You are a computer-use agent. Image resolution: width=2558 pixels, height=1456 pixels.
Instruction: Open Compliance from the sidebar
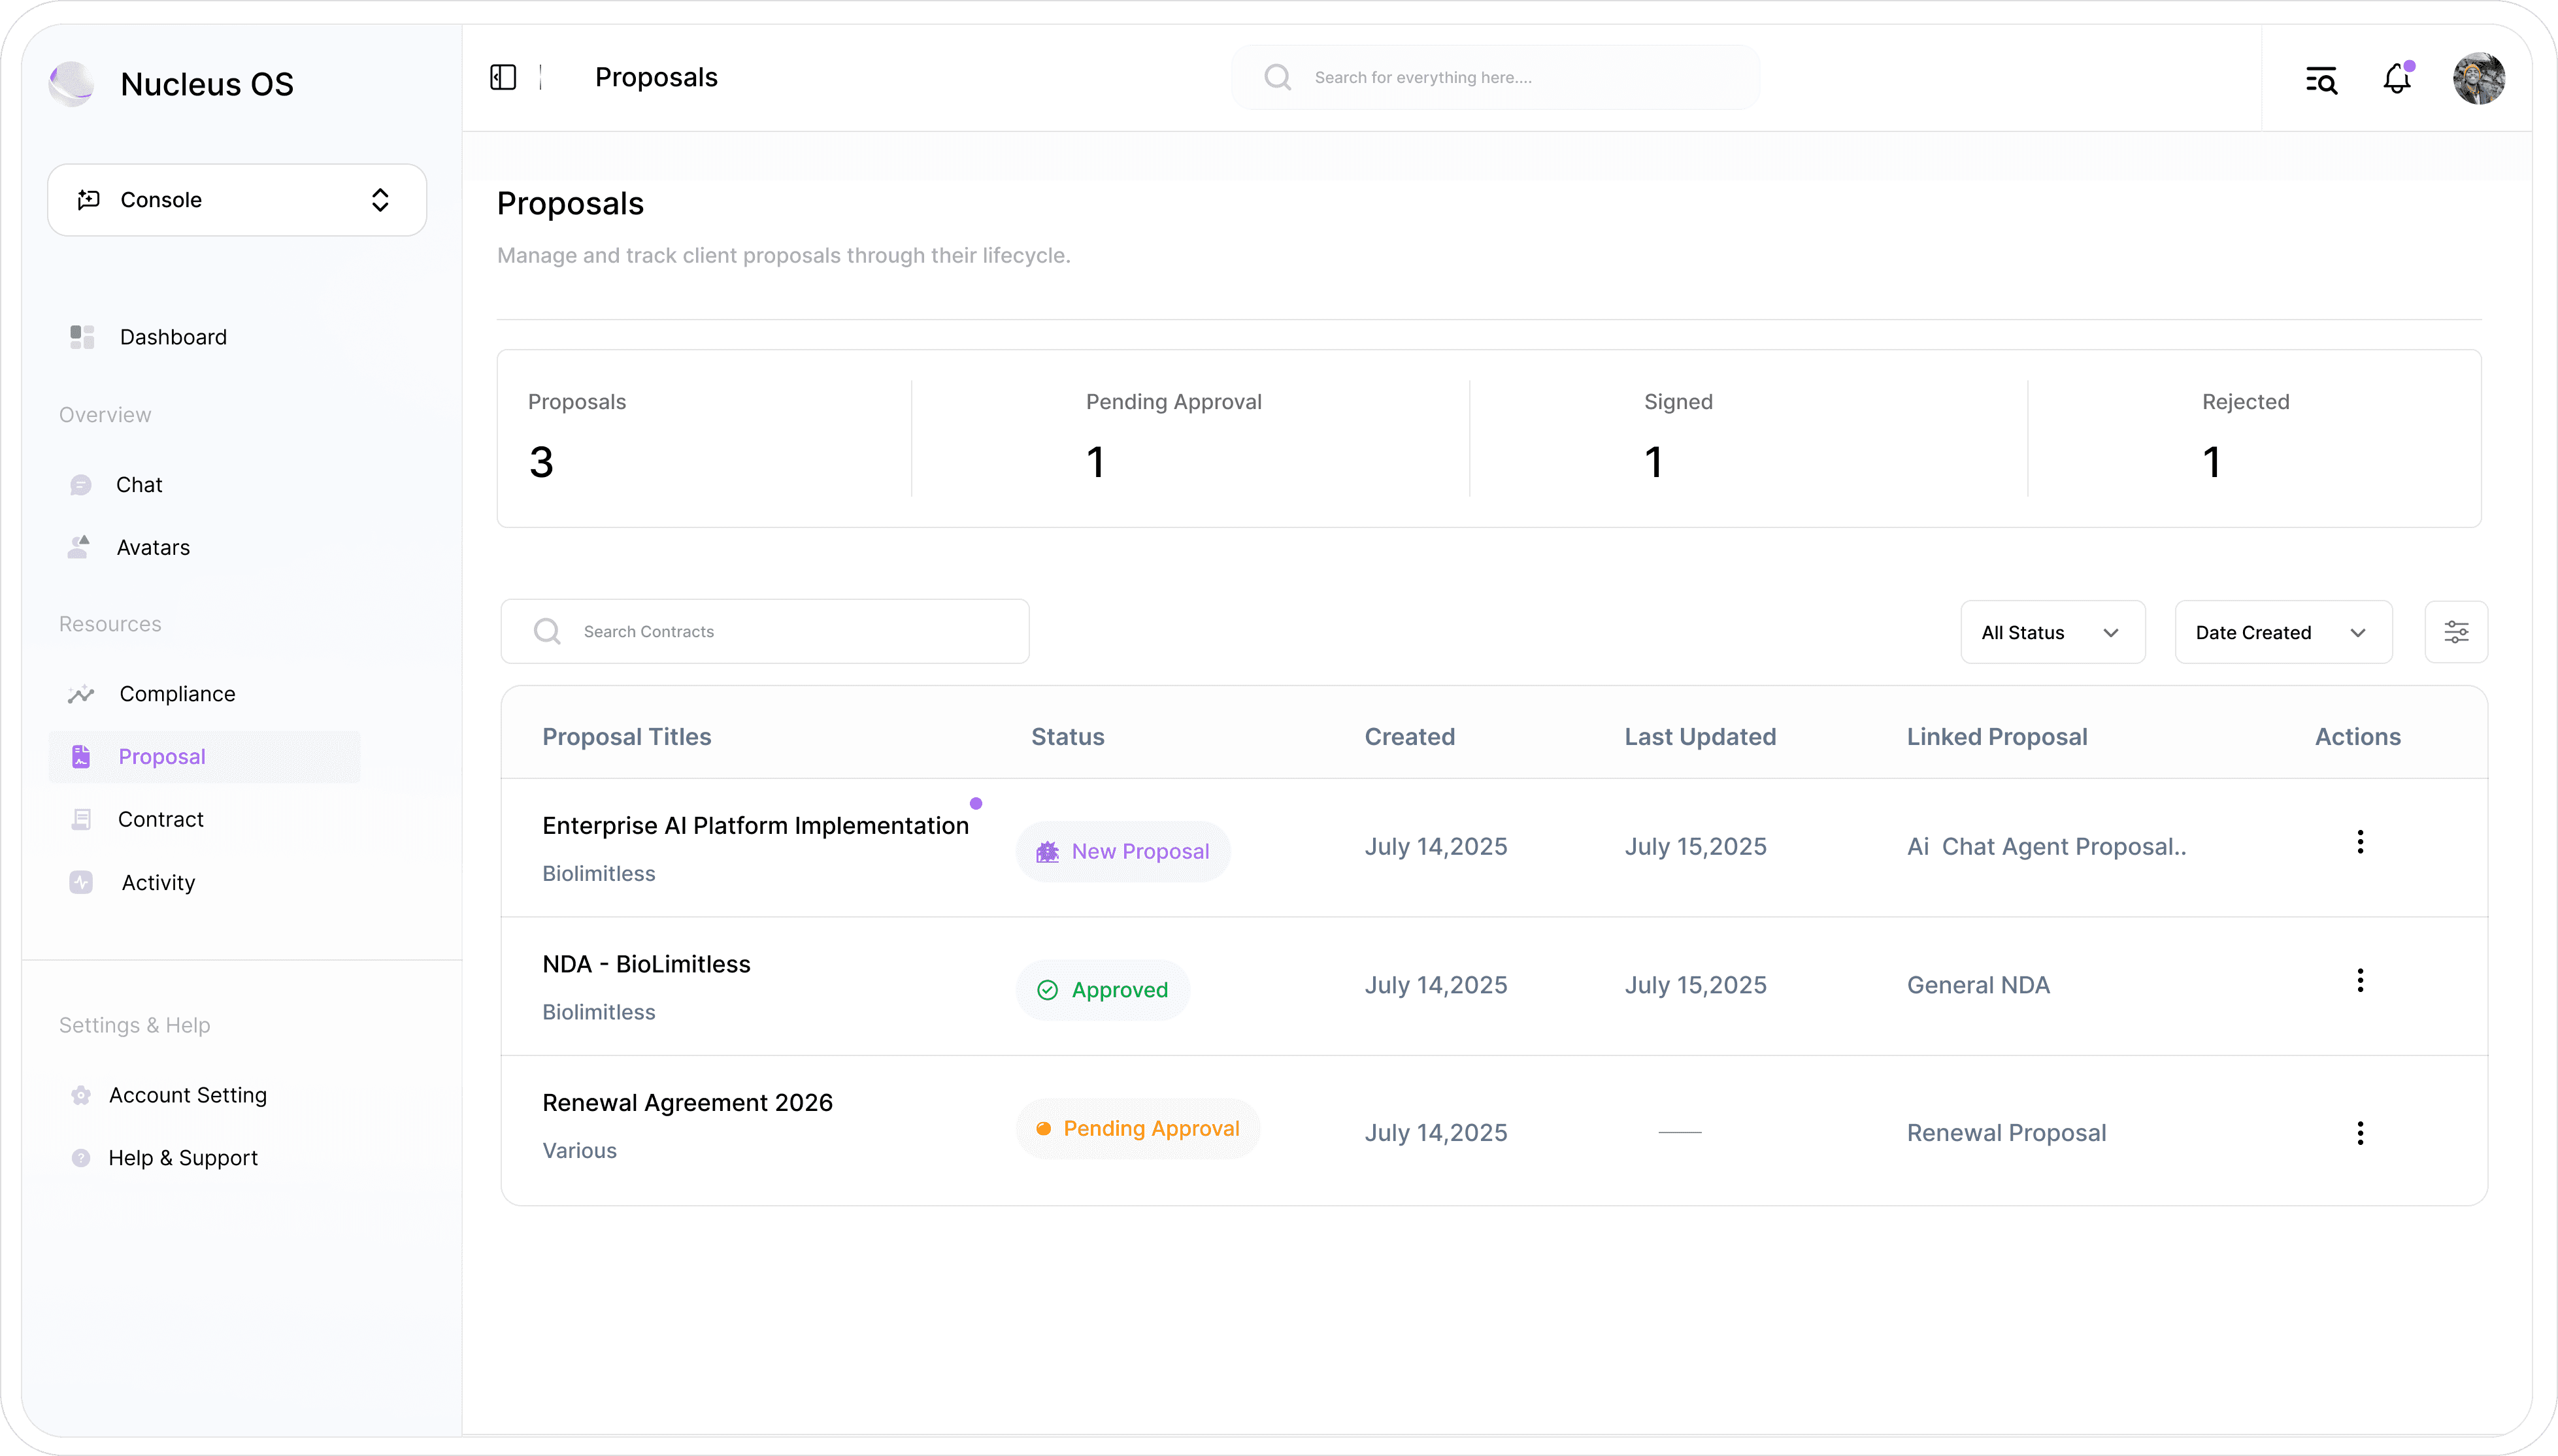[x=177, y=694]
